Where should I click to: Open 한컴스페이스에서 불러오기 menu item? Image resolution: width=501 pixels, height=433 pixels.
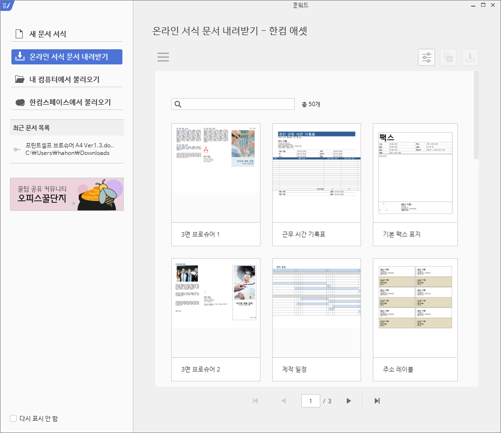pyautogui.click(x=67, y=102)
